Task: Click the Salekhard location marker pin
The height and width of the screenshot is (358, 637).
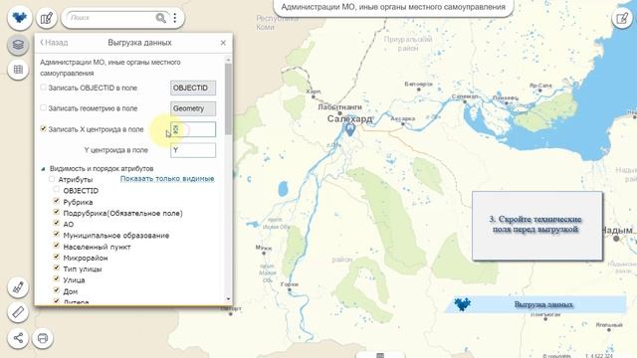Action: pos(349,130)
